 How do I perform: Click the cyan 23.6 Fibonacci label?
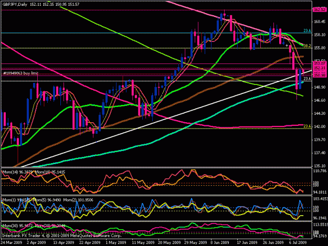pos(307,30)
